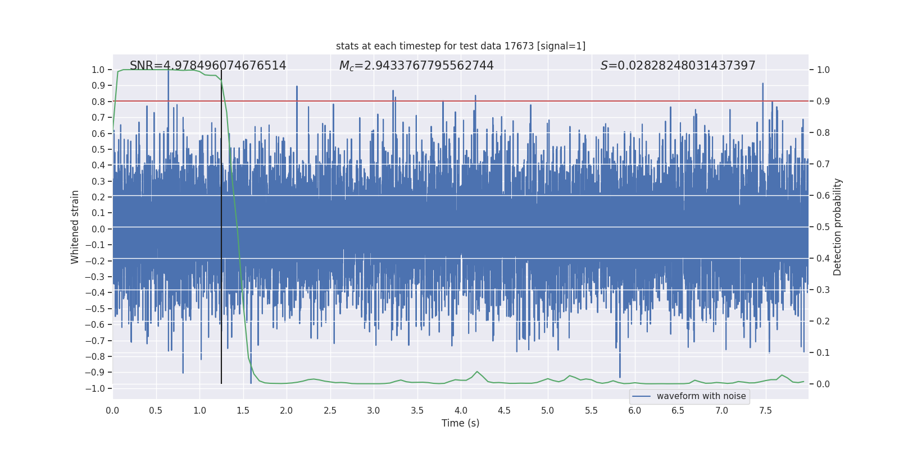Click the plot title for test data 17673
The height and width of the screenshot is (449, 899).
click(x=461, y=46)
